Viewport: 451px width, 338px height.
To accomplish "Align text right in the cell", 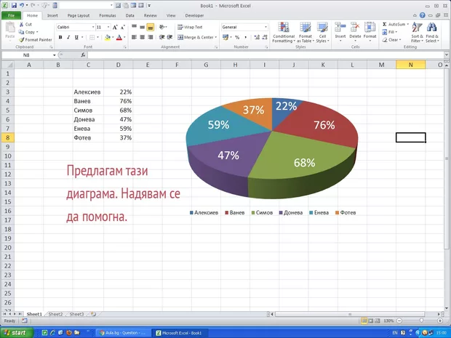I will point(150,37).
